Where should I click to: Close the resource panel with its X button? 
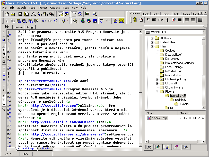point(206,26)
